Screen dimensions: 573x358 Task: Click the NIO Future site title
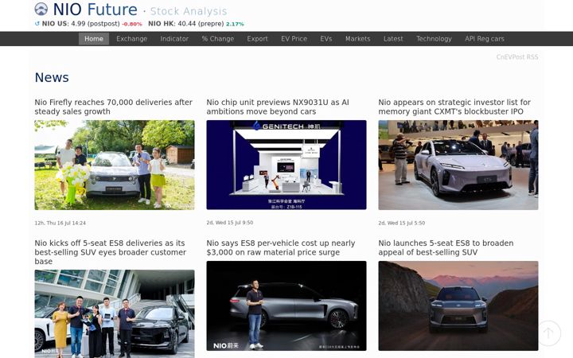95,10
